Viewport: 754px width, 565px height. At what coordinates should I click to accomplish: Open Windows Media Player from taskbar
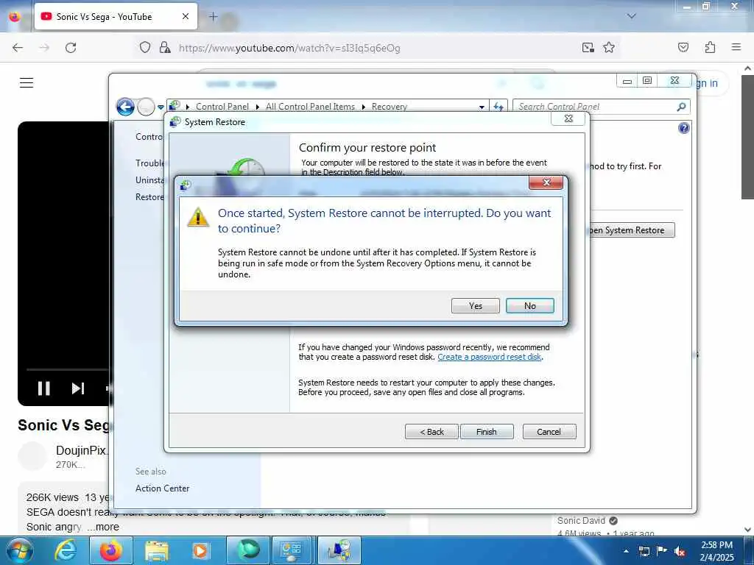(200, 550)
